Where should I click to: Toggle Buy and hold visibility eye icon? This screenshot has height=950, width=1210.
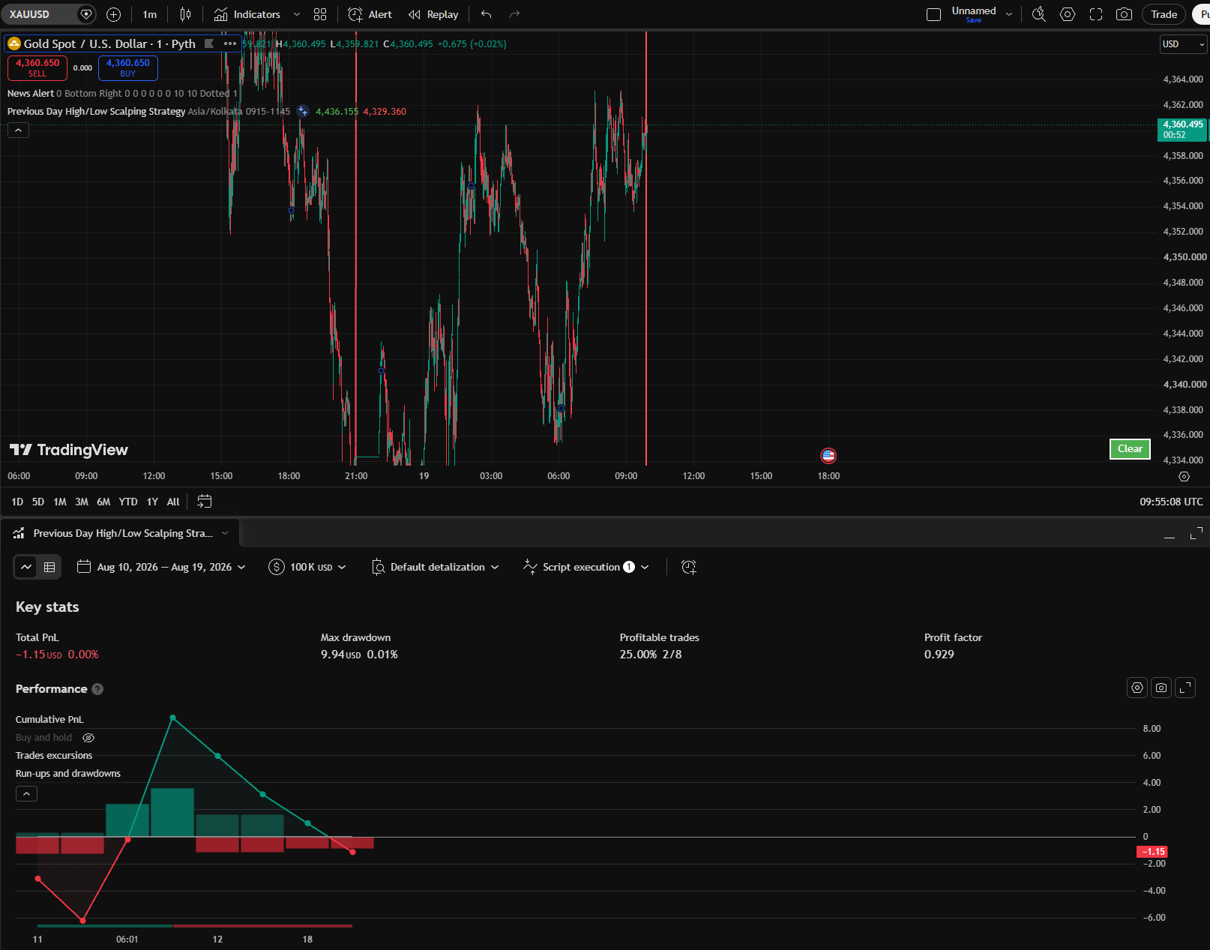click(x=88, y=738)
